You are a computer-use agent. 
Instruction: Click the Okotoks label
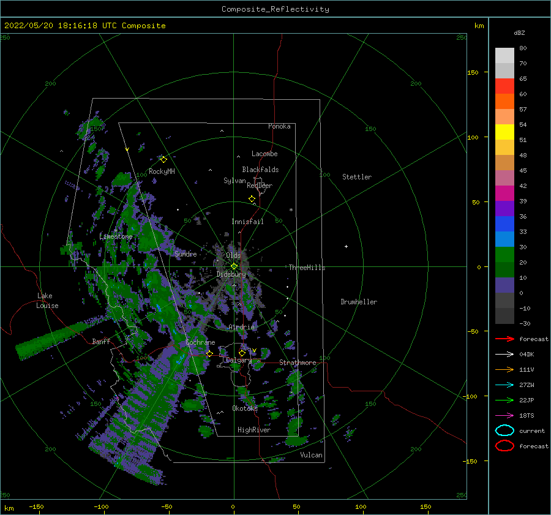click(245, 408)
